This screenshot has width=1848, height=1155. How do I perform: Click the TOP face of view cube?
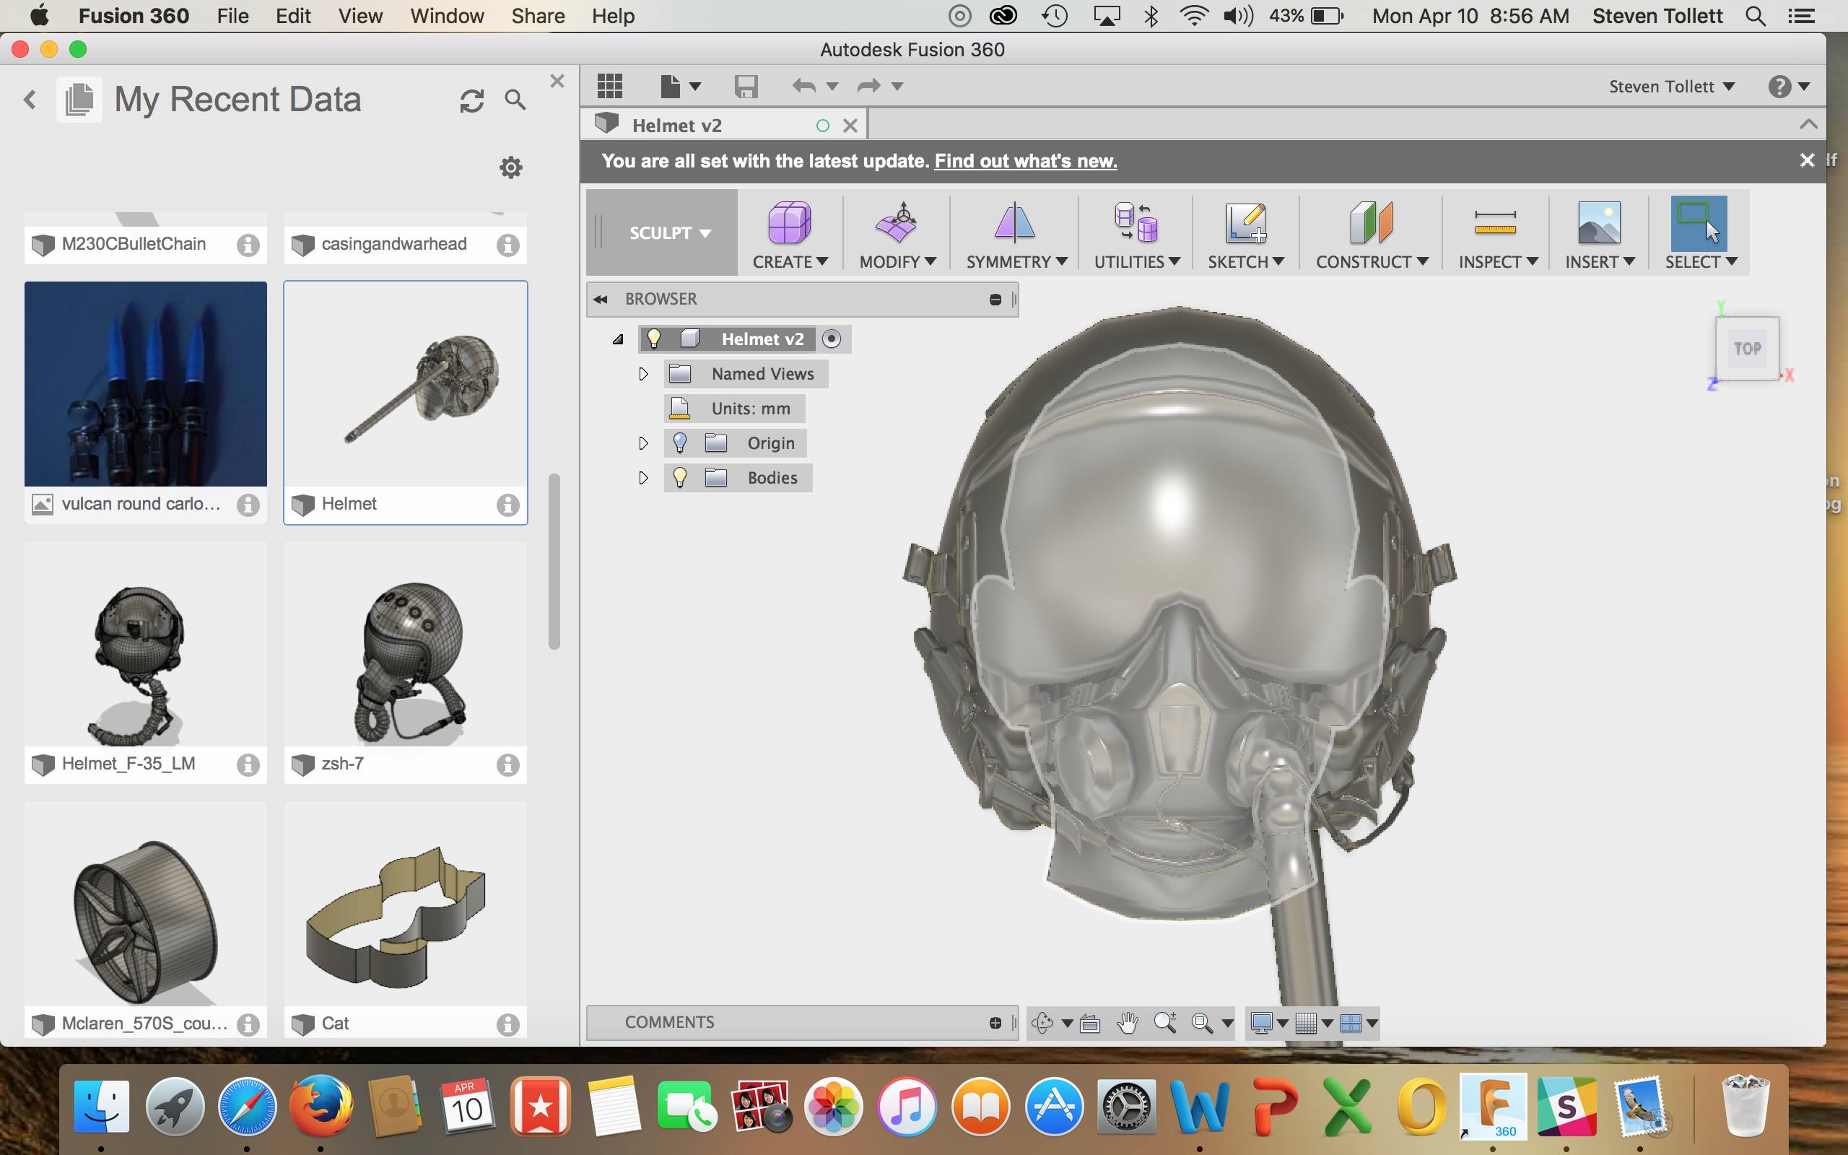(x=1746, y=349)
